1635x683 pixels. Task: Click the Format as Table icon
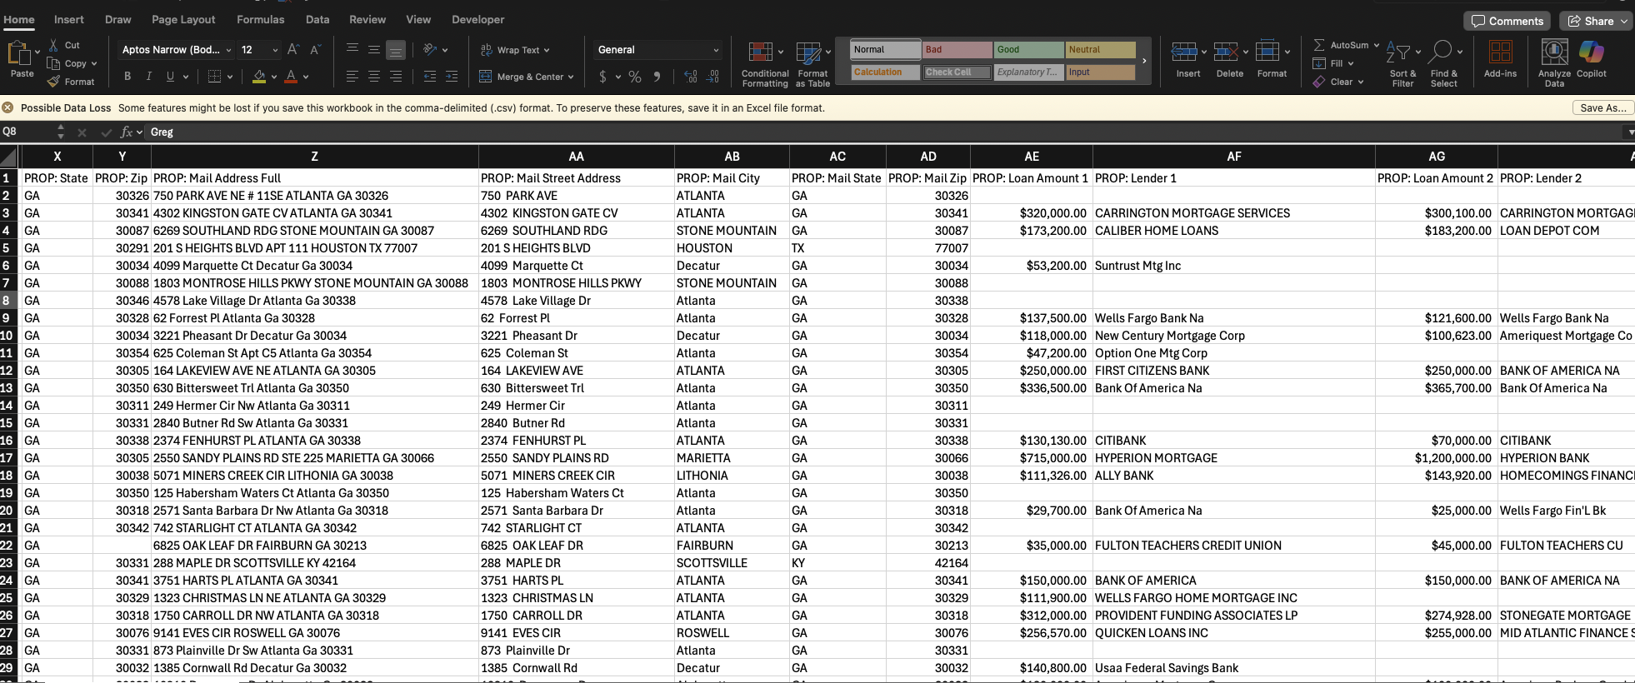[808, 53]
